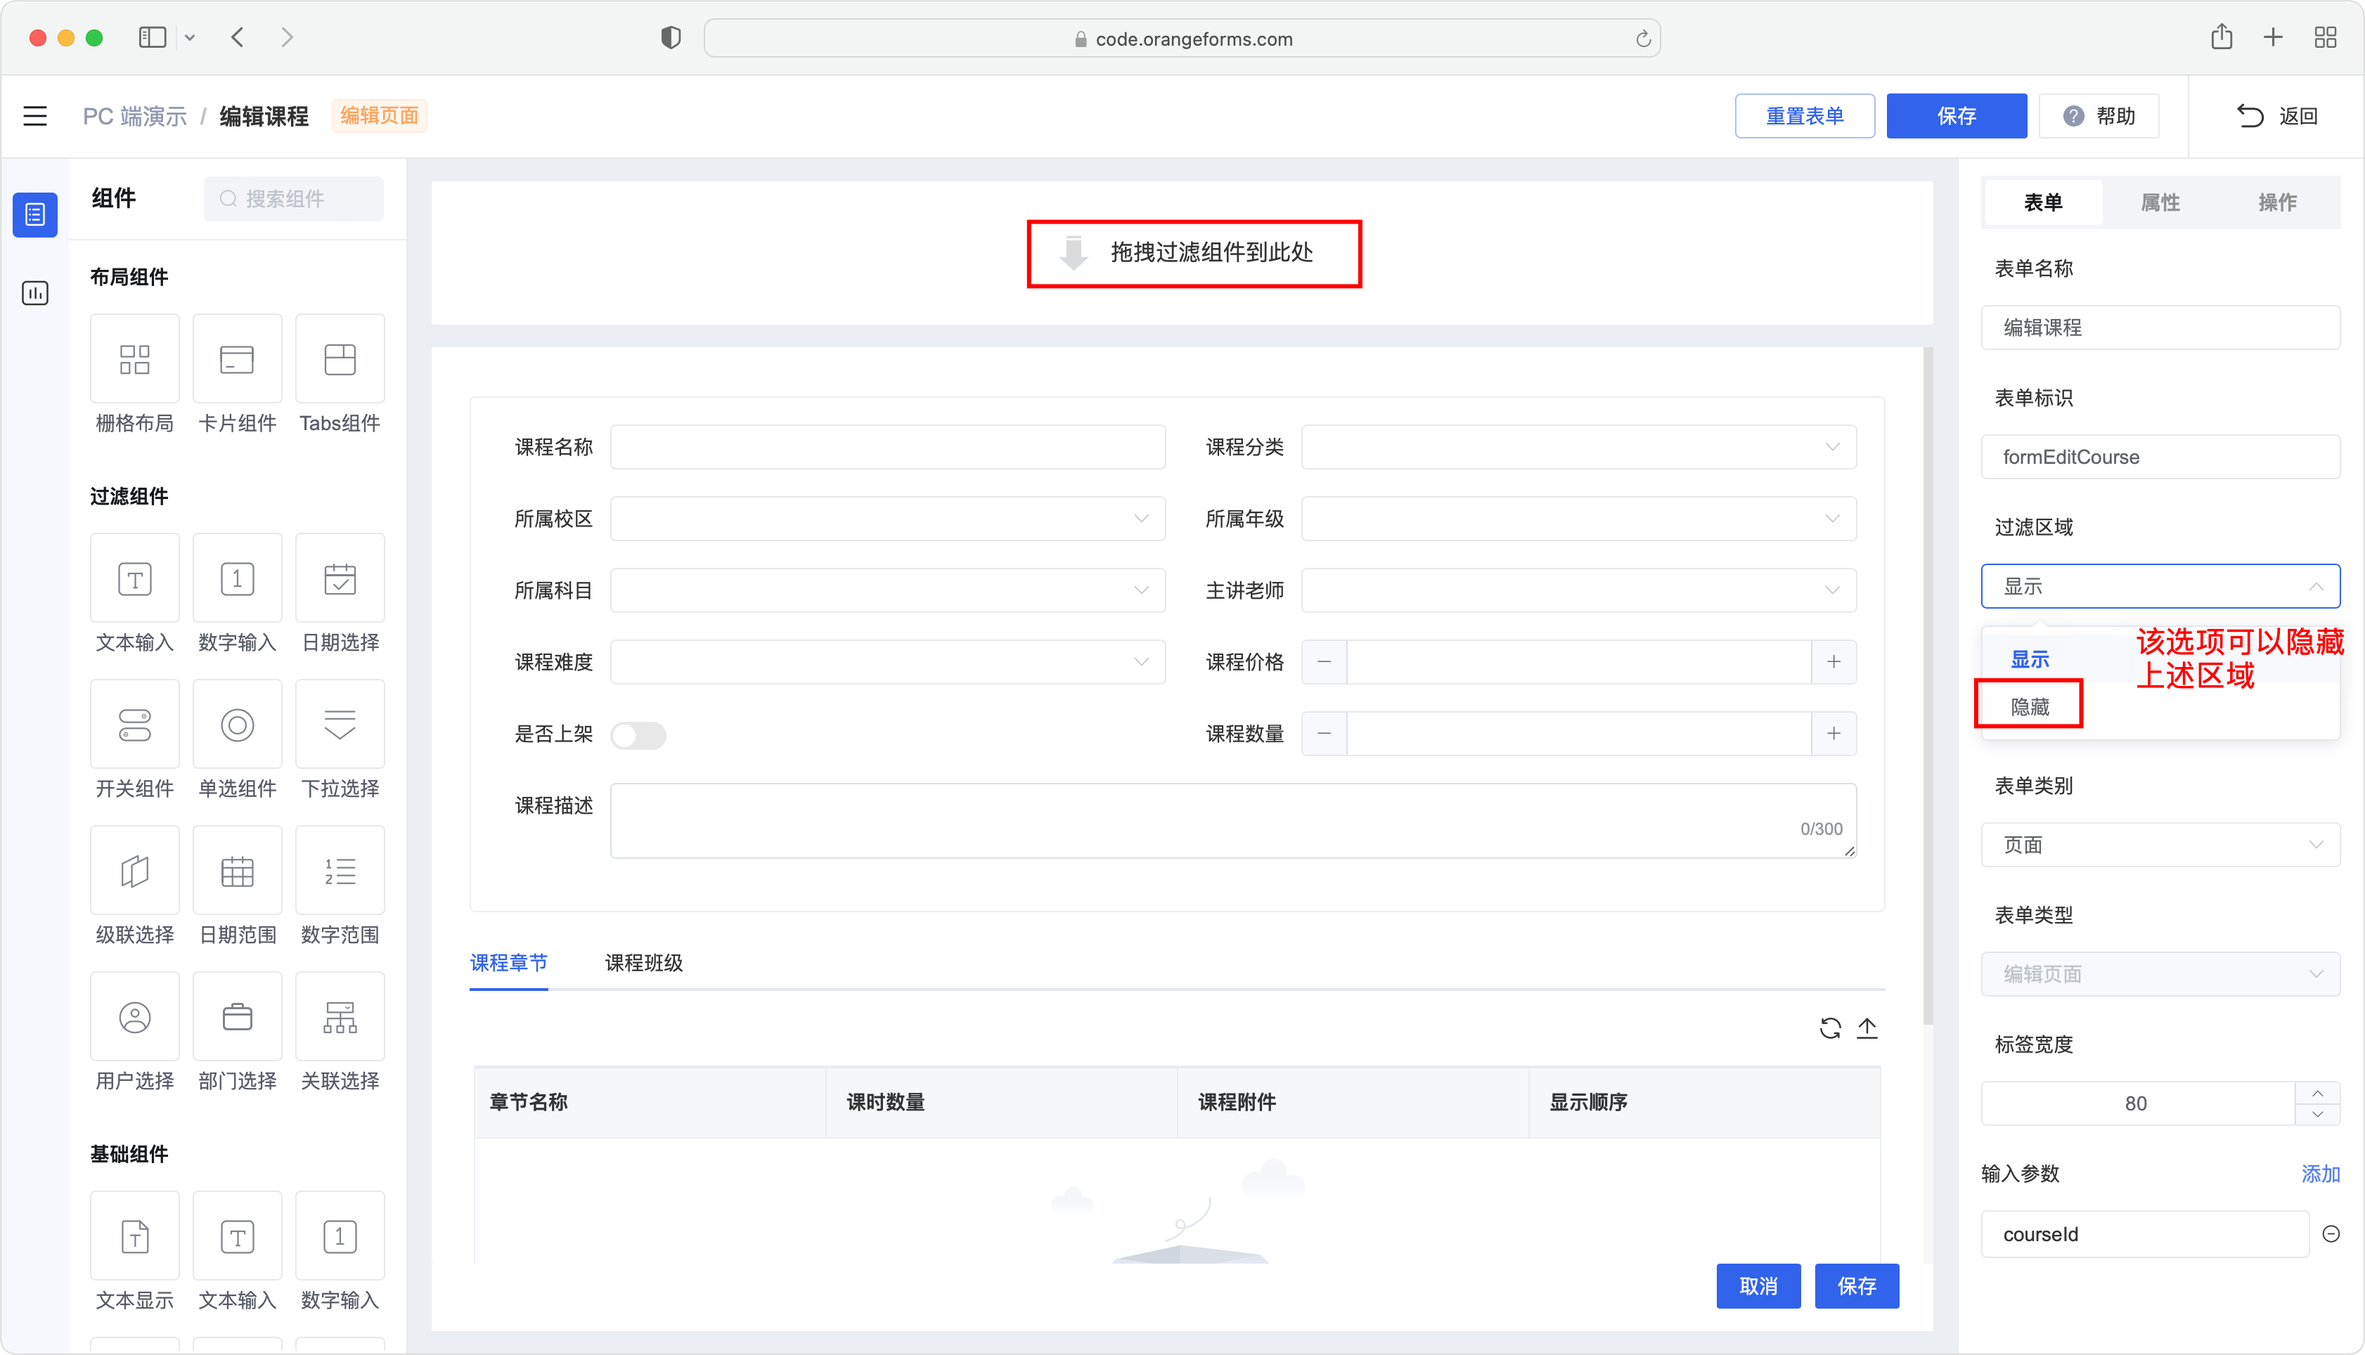Select the 下拉选择 dropdown component
2365x1355 pixels.
(340, 725)
